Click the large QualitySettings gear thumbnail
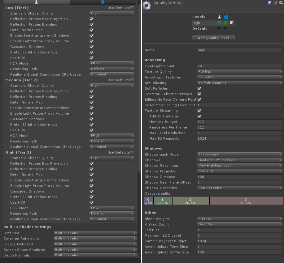 (x=146, y=5)
